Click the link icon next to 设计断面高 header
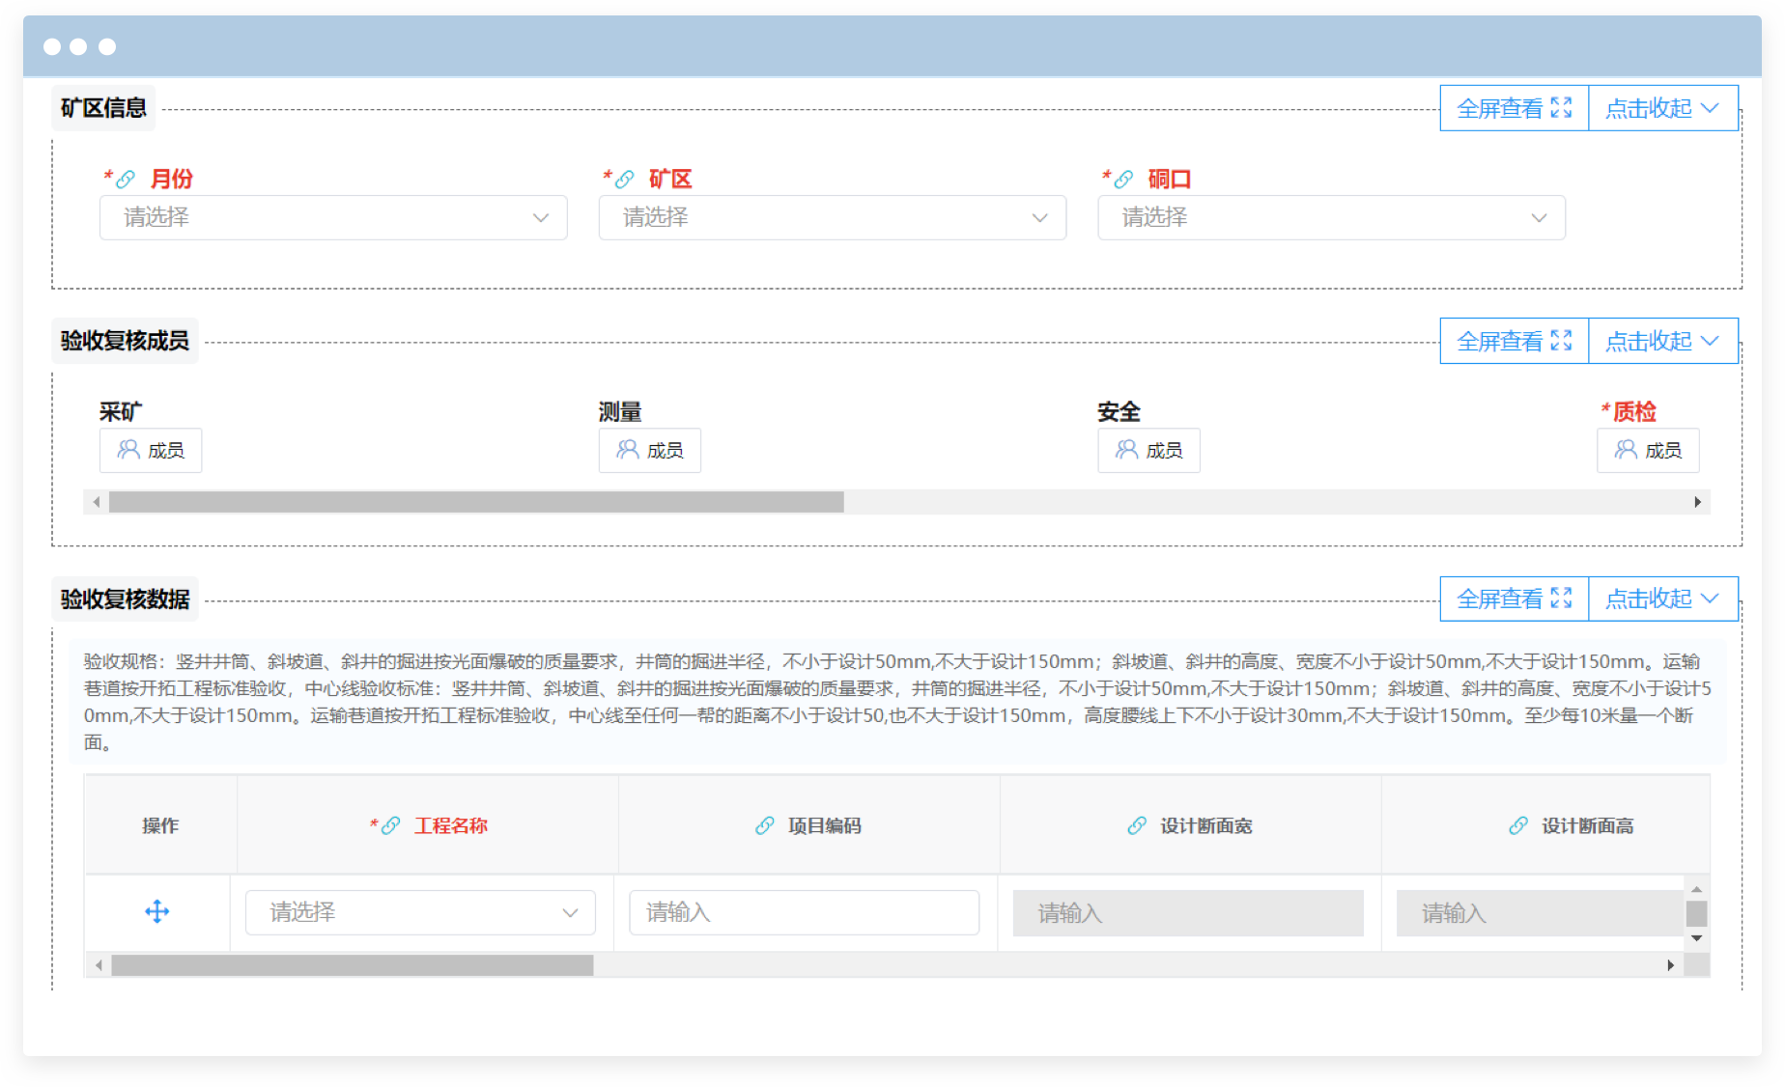1785x1087 pixels. (1518, 826)
